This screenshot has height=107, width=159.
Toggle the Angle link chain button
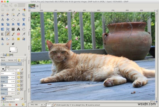(22, 81)
